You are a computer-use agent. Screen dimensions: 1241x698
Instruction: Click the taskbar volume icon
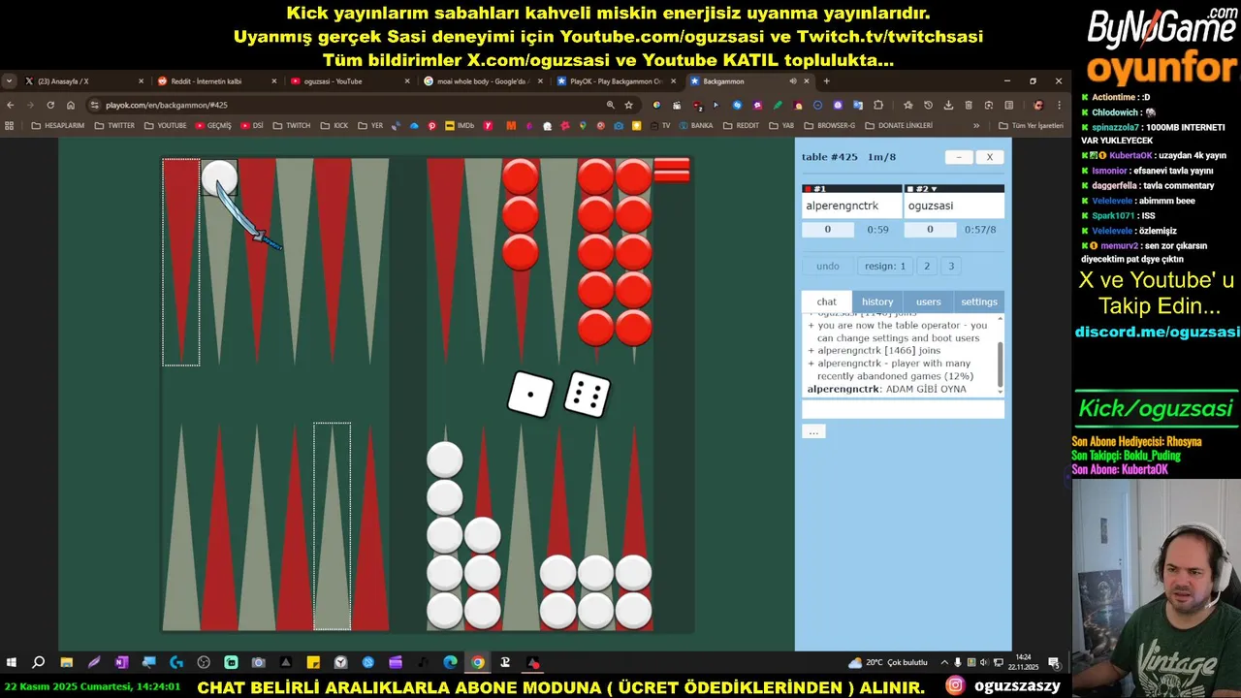click(985, 663)
